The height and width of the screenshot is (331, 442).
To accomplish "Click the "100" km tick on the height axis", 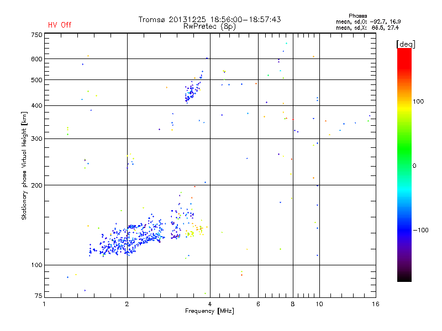I will pos(36,265).
